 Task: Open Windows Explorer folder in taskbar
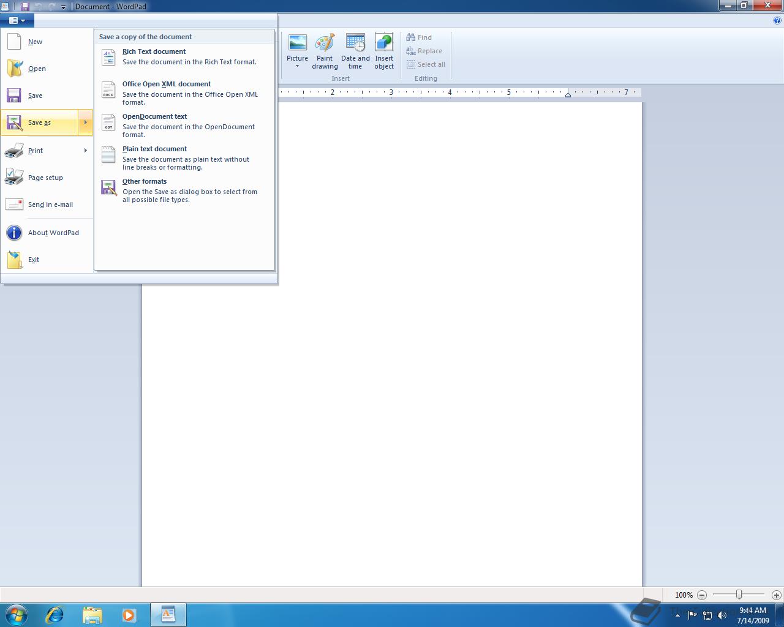(92, 614)
